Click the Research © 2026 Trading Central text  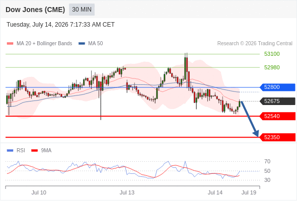click(255, 44)
